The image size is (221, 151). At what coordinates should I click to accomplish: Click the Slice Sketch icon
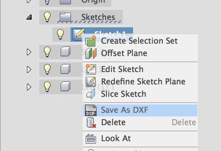click(91, 94)
